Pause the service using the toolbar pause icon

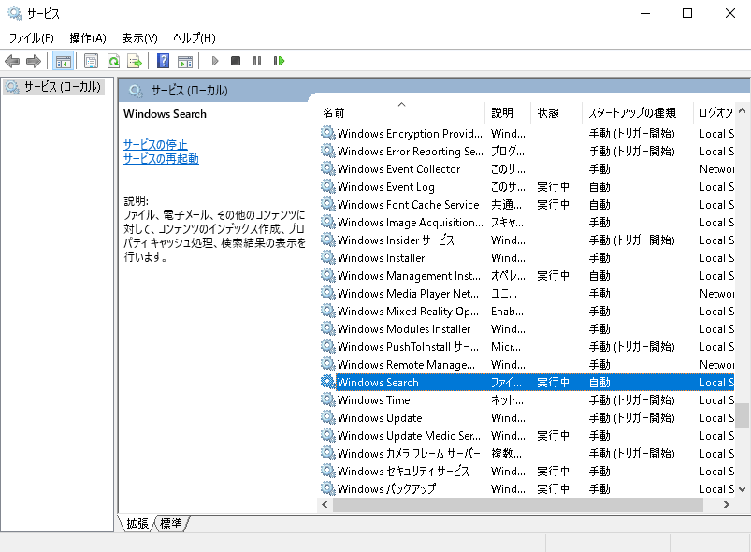coord(257,60)
